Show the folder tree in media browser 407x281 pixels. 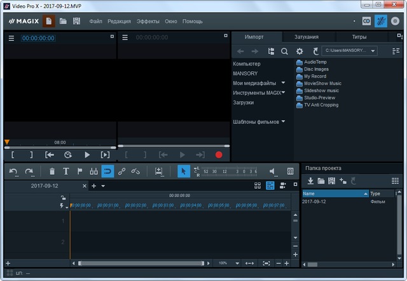coord(271,51)
